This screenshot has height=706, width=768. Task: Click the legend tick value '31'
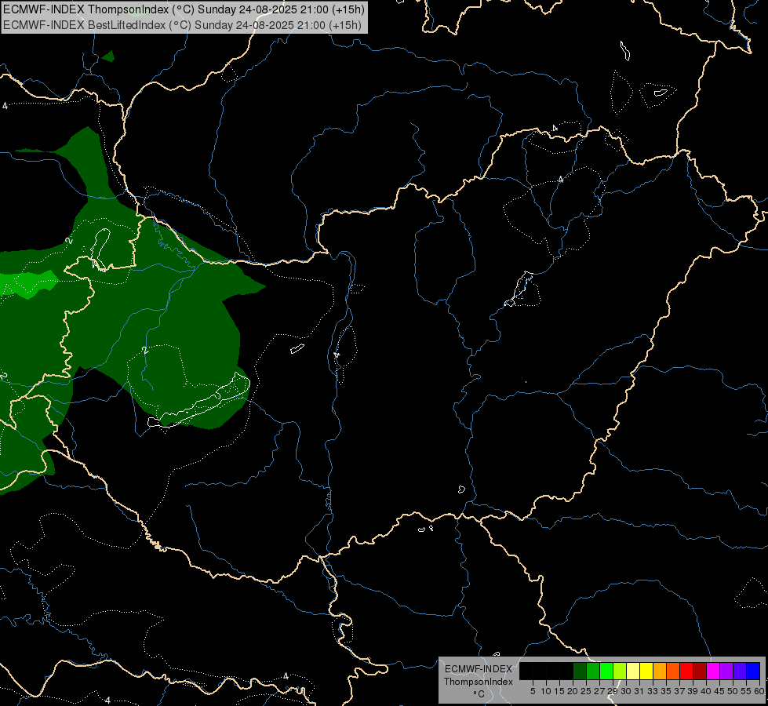click(639, 691)
